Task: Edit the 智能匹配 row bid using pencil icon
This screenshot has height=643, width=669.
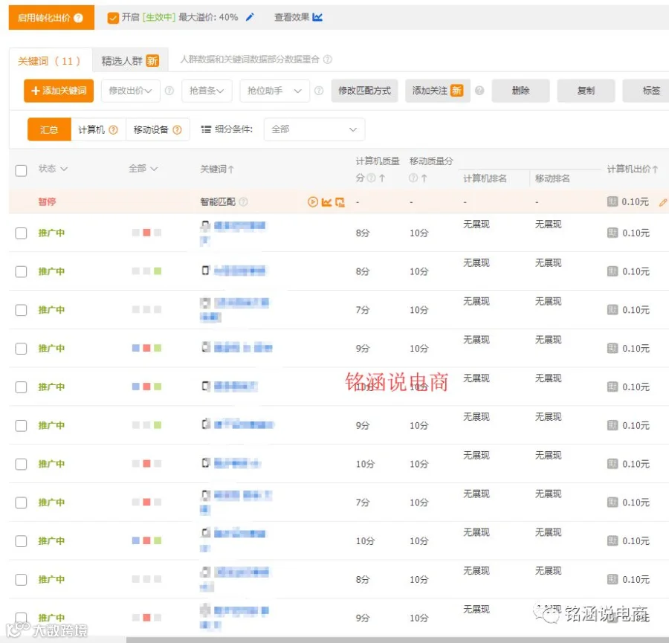Action: (x=663, y=202)
